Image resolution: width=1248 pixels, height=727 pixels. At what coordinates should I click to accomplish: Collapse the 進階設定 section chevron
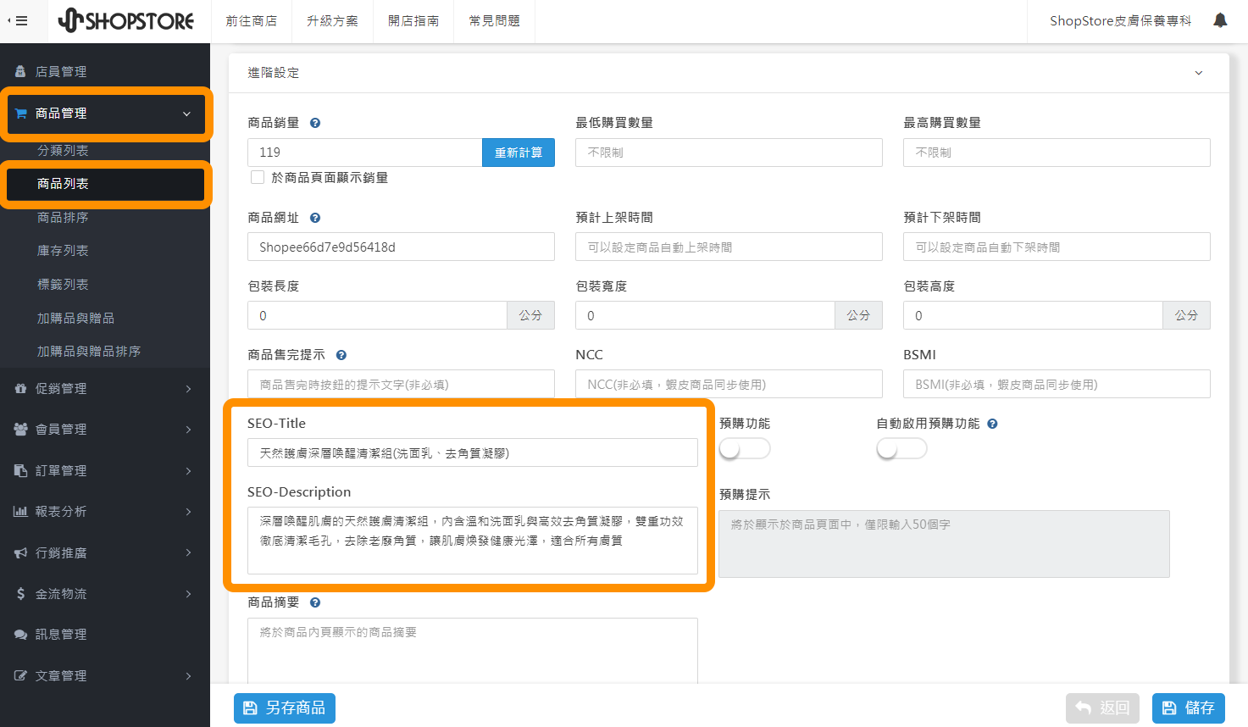(1198, 73)
